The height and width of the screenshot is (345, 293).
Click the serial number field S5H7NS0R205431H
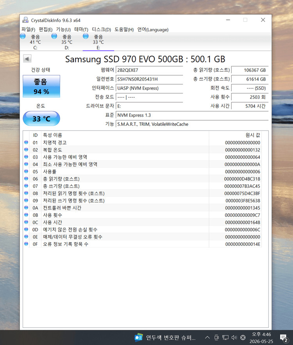[x=149, y=79]
